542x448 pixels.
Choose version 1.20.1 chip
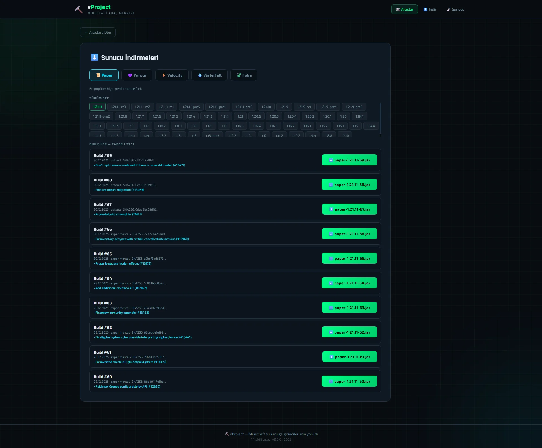[327, 116]
